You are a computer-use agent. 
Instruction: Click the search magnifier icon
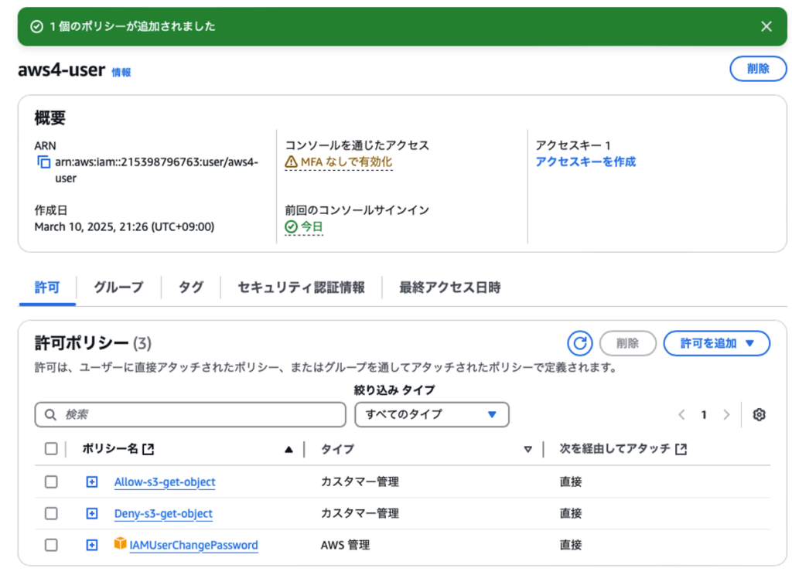50,414
